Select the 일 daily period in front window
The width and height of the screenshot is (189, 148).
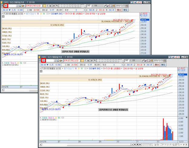(82, 61)
